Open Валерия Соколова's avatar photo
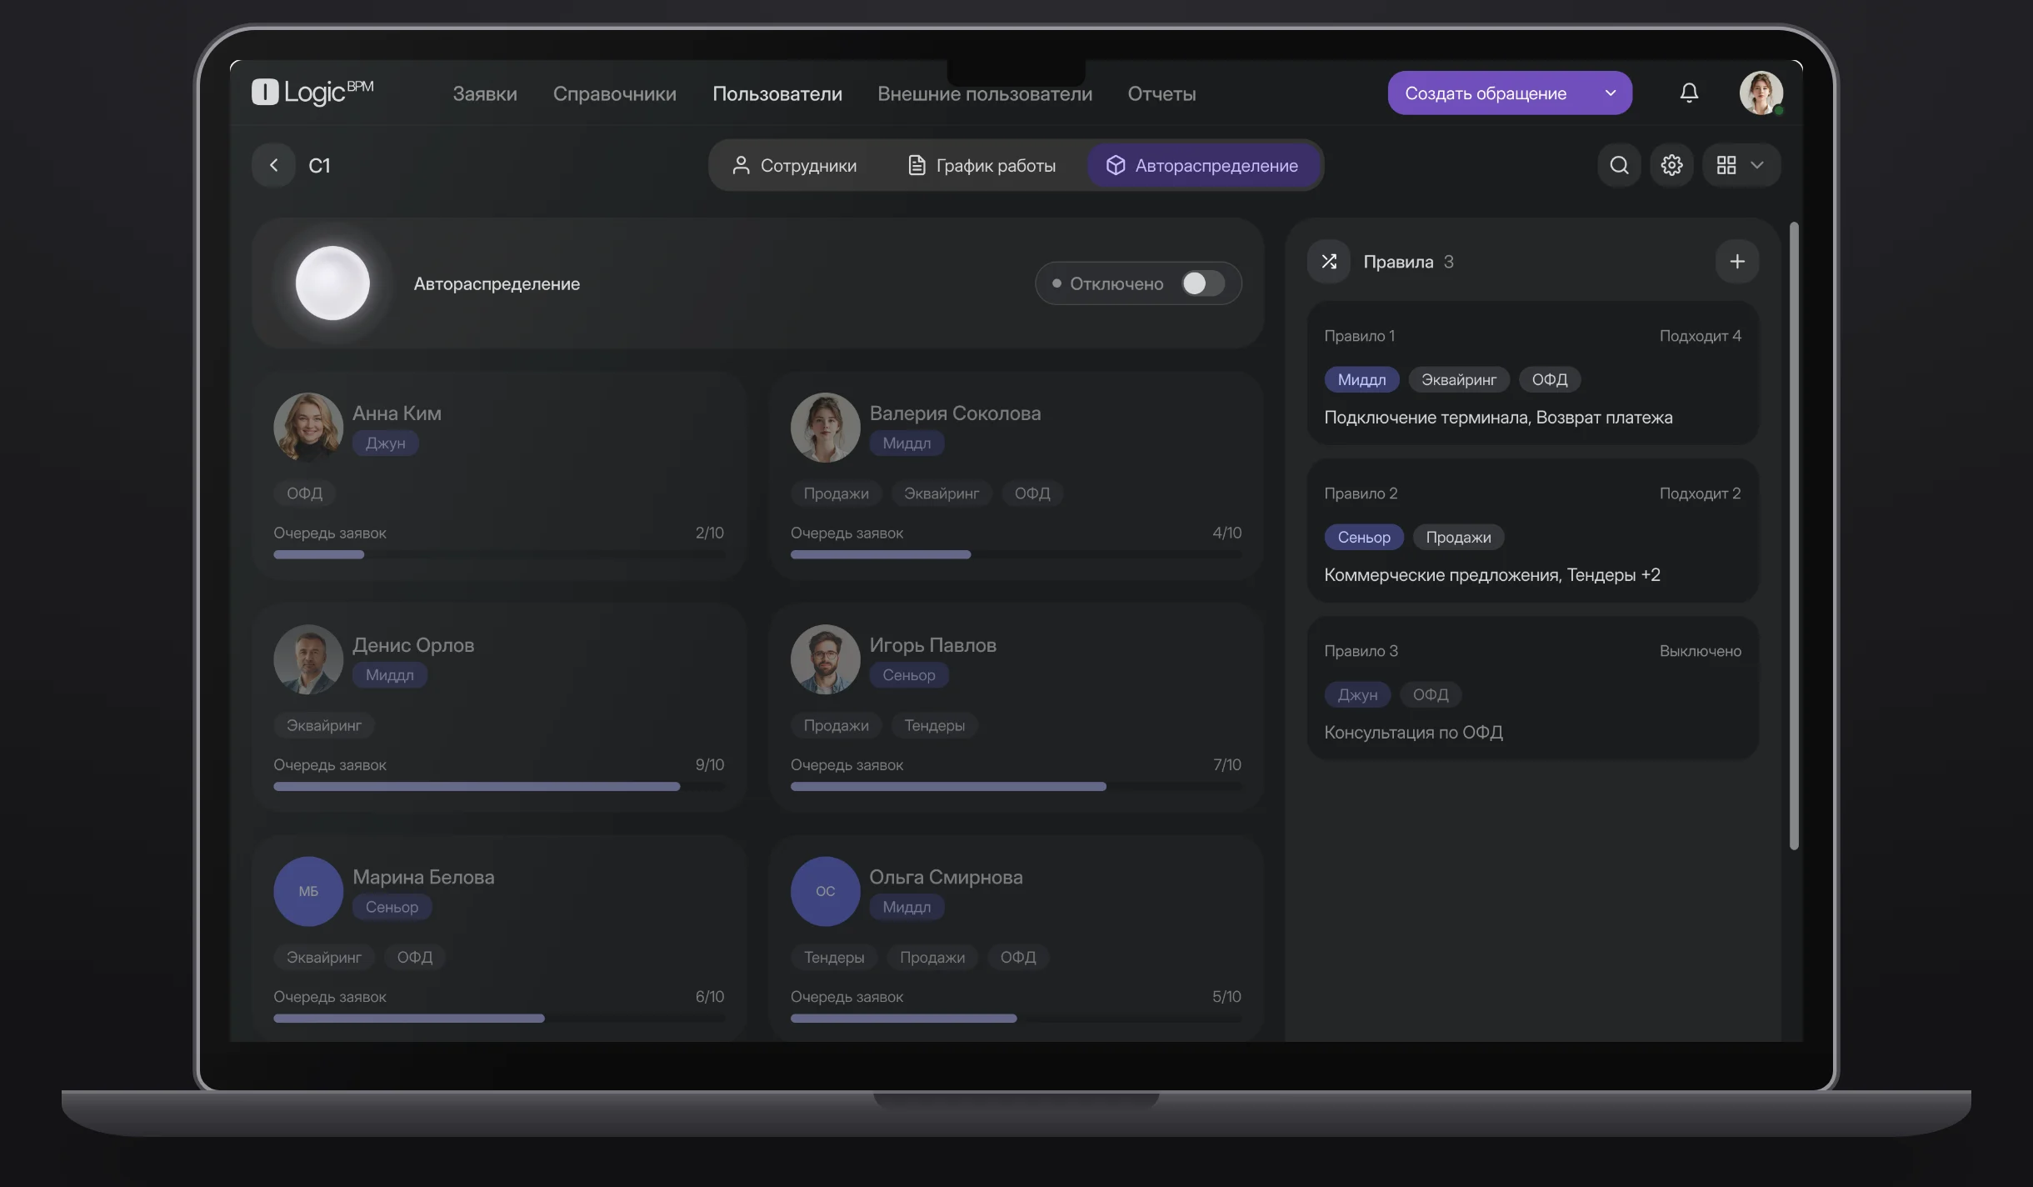 (x=825, y=427)
